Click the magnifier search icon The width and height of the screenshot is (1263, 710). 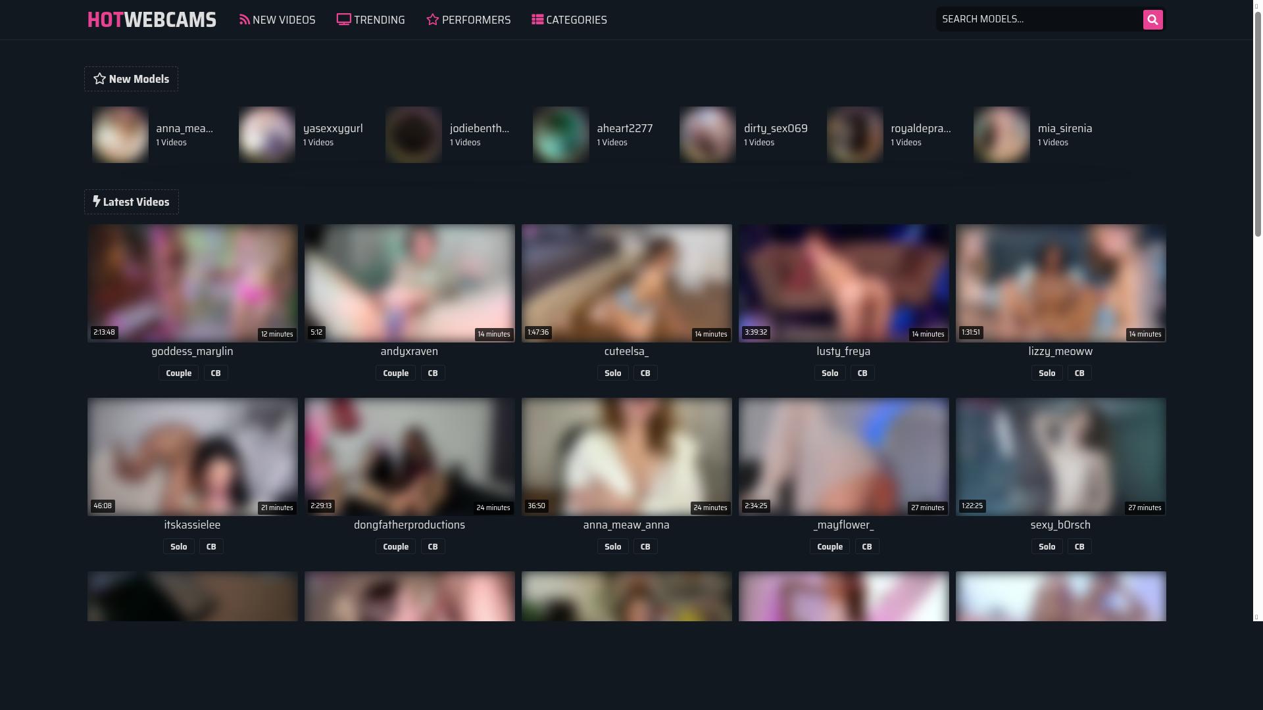[x=1152, y=19]
